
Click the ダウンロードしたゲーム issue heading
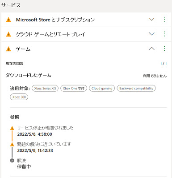pyautogui.click(x=29, y=75)
